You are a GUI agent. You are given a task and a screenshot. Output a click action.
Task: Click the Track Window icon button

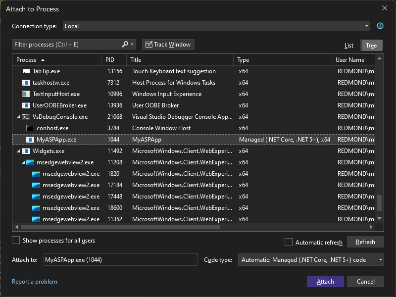coord(148,44)
